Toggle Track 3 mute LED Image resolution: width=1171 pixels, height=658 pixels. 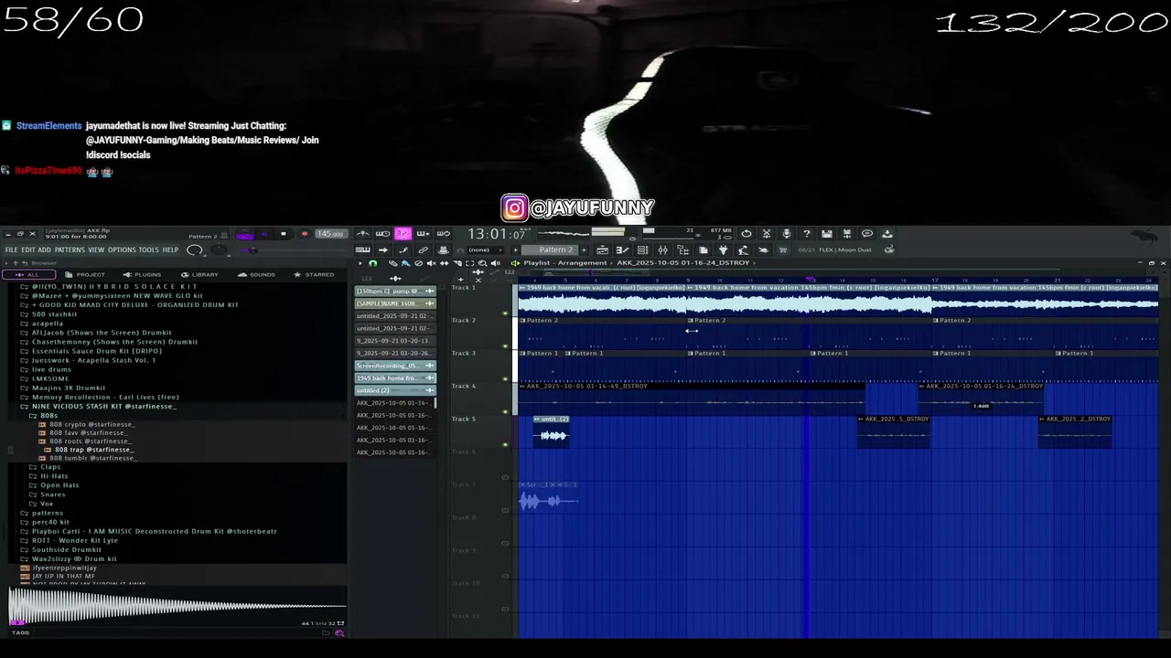(x=505, y=378)
